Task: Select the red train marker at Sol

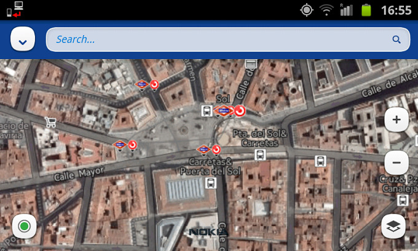Action: [240, 111]
